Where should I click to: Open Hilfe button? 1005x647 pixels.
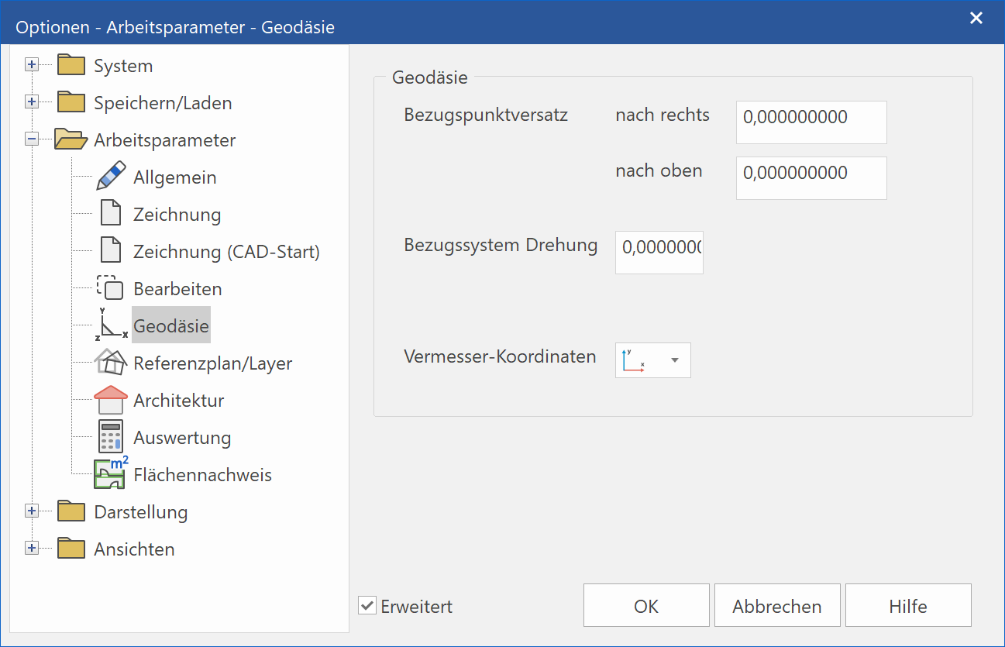click(x=908, y=605)
